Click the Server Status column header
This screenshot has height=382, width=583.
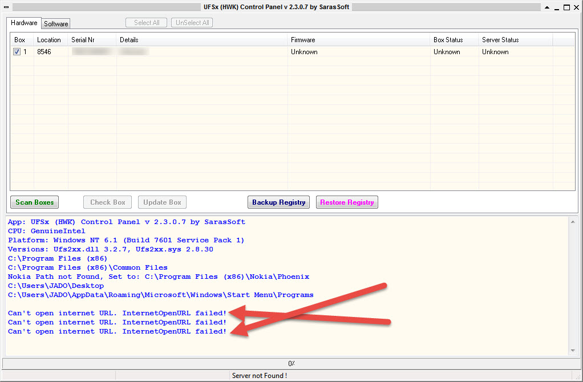[x=516, y=40]
